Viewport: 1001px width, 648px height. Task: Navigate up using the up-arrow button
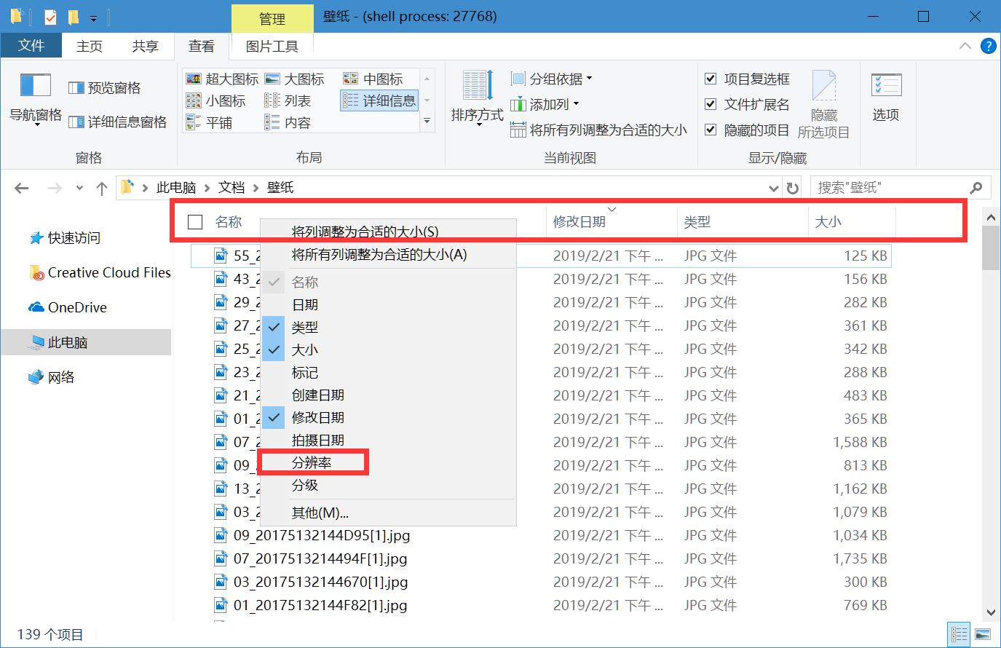pyautogui.click(x=101, y=187)
